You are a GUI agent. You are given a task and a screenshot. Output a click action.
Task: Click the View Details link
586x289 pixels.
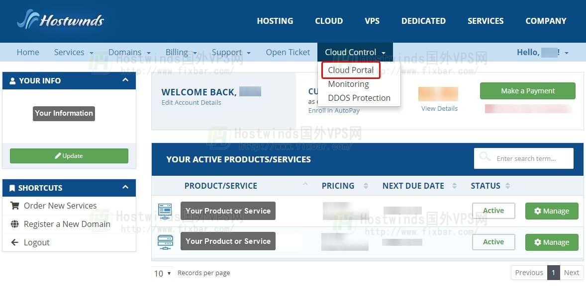[x=440, y=109]
